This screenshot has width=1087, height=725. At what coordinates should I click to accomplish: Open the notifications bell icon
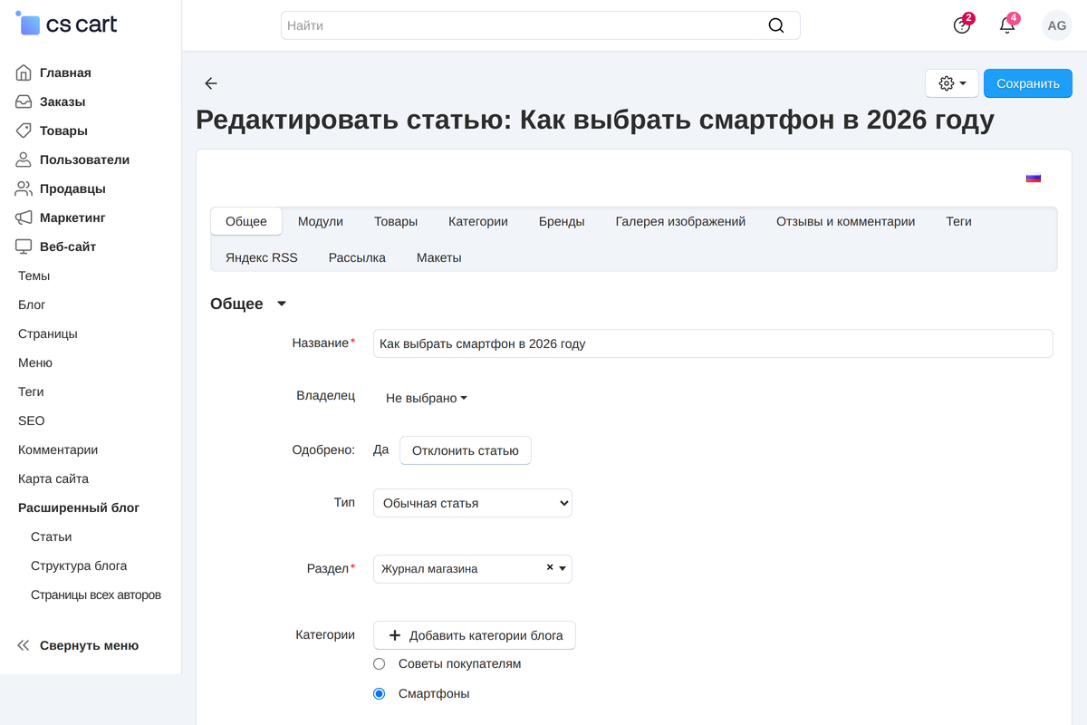1007,25
